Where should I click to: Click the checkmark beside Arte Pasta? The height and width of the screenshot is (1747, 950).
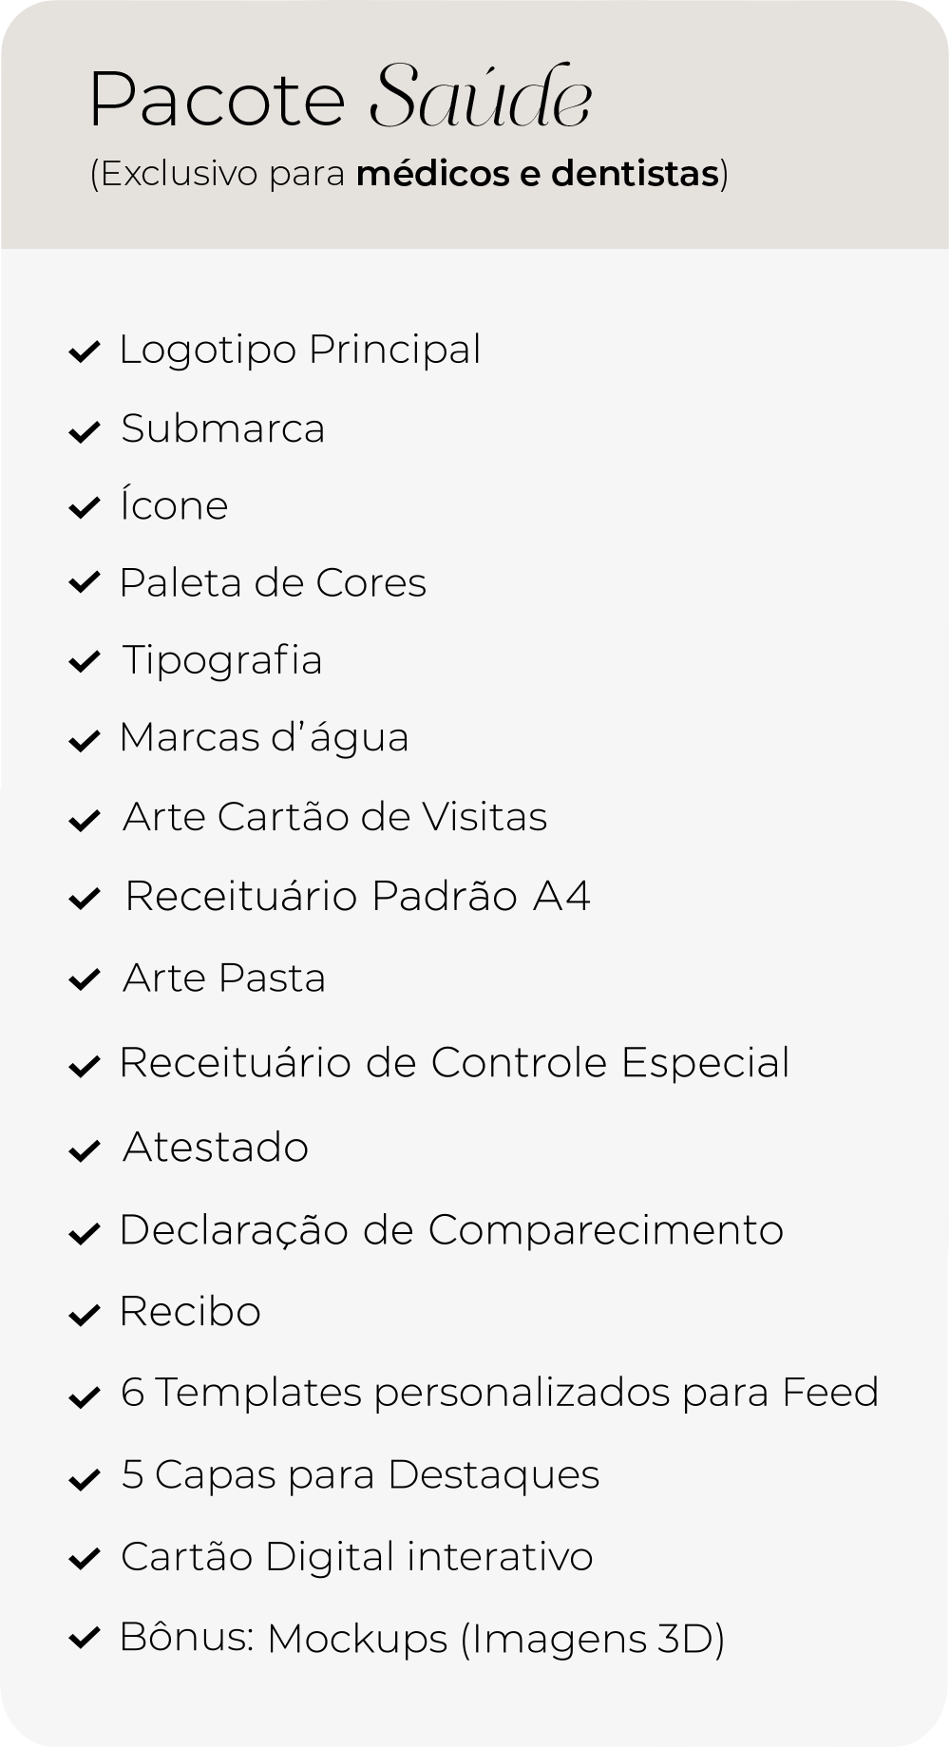(85, 979)
